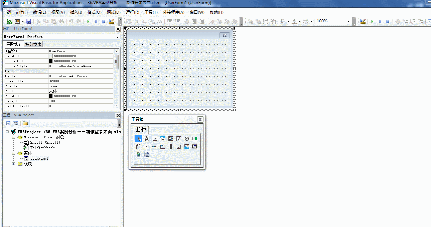The width and height of the screenshot is (431, 227).
Task: Choose the CommandButton control in toolbox
Action: (147, 147)
